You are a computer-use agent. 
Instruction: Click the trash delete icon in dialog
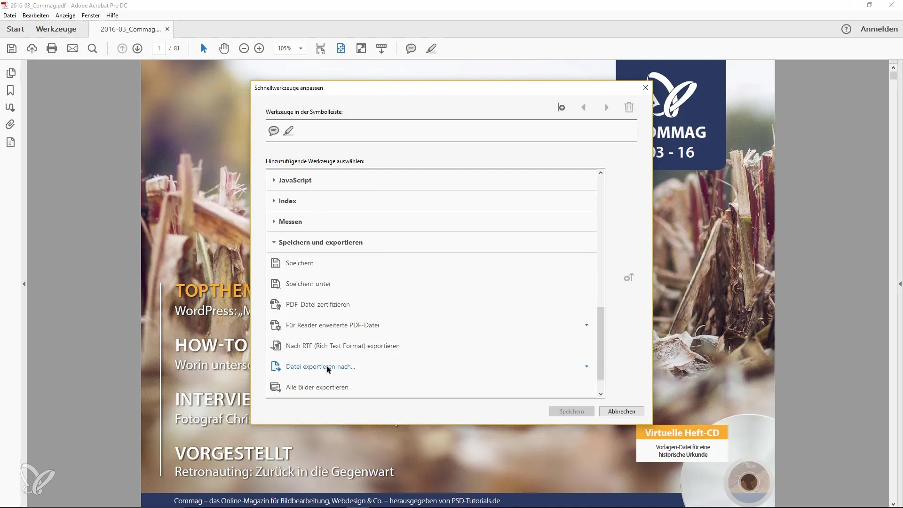tap(629, 108)
